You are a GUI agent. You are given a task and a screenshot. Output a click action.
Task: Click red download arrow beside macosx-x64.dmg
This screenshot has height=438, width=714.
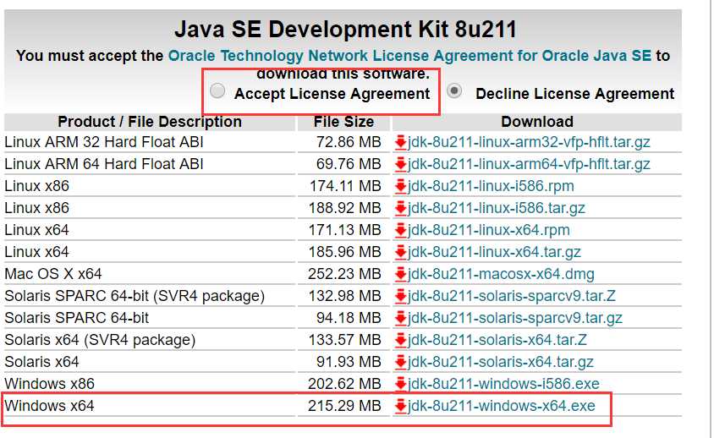(400, 274)
